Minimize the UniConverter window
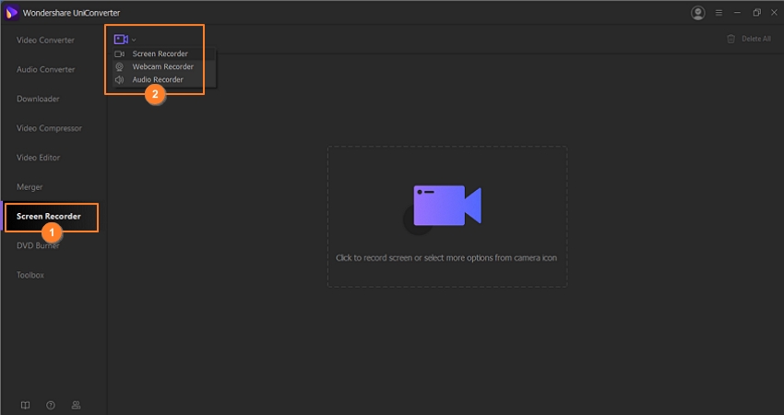 pyautogui.click(x=737, y=13)
